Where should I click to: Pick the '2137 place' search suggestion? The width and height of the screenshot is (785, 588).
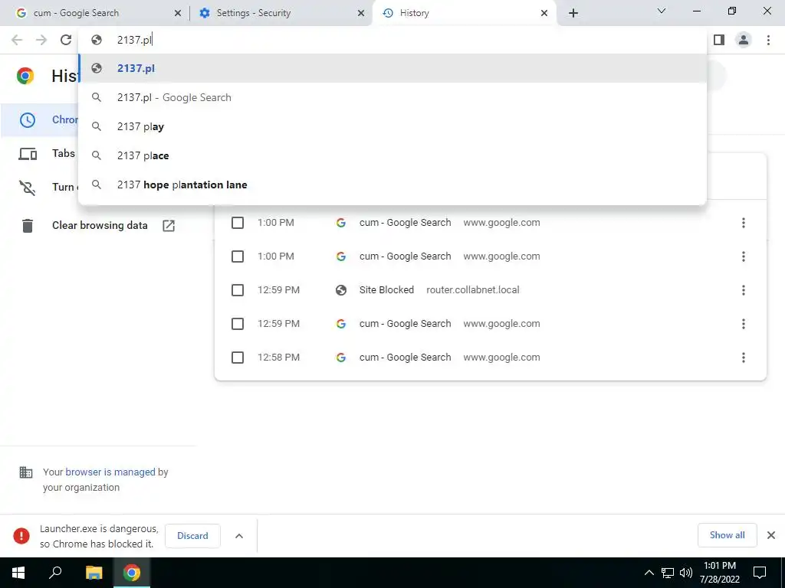click(392, 155)
